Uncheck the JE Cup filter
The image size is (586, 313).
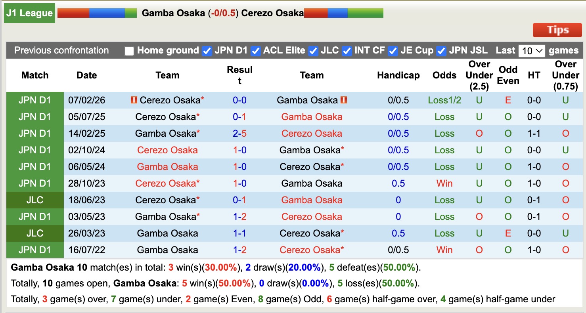(393, 50)
